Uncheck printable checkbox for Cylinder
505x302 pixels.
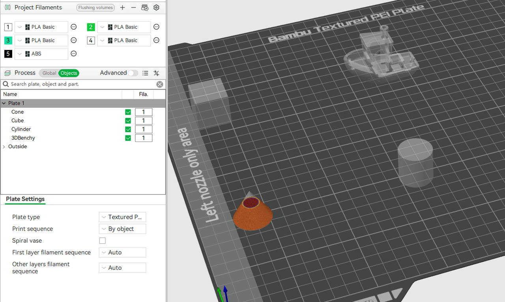coord(128,129)
